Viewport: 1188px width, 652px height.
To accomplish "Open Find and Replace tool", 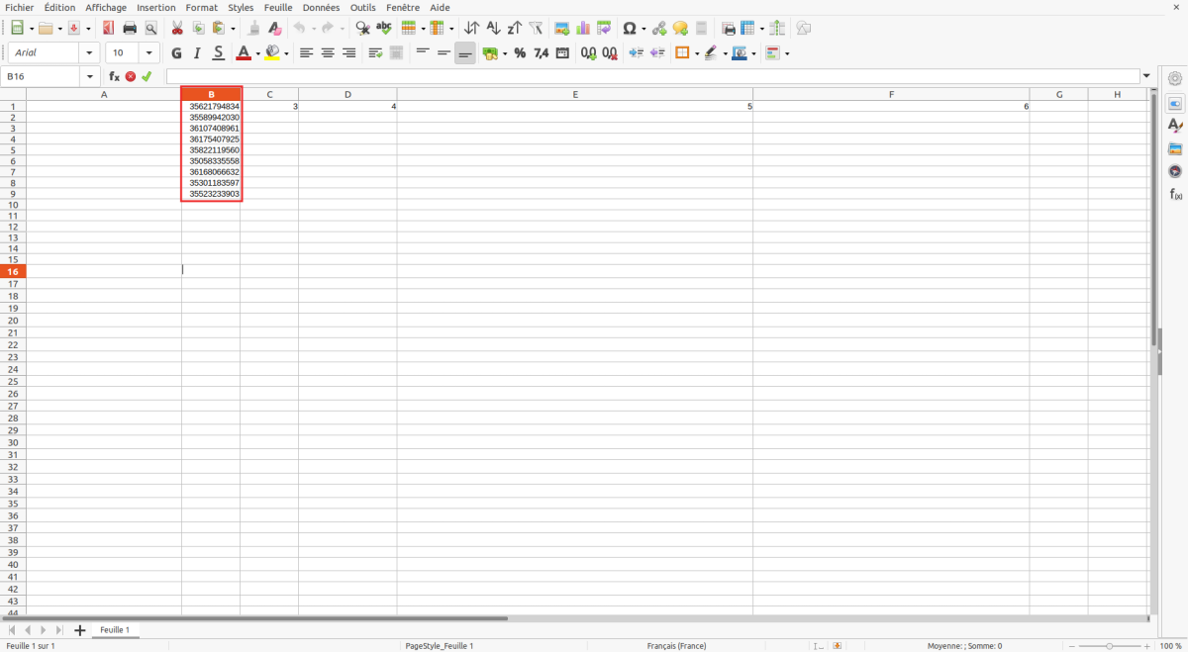I will pyautogui.click(x=362, y=29).
